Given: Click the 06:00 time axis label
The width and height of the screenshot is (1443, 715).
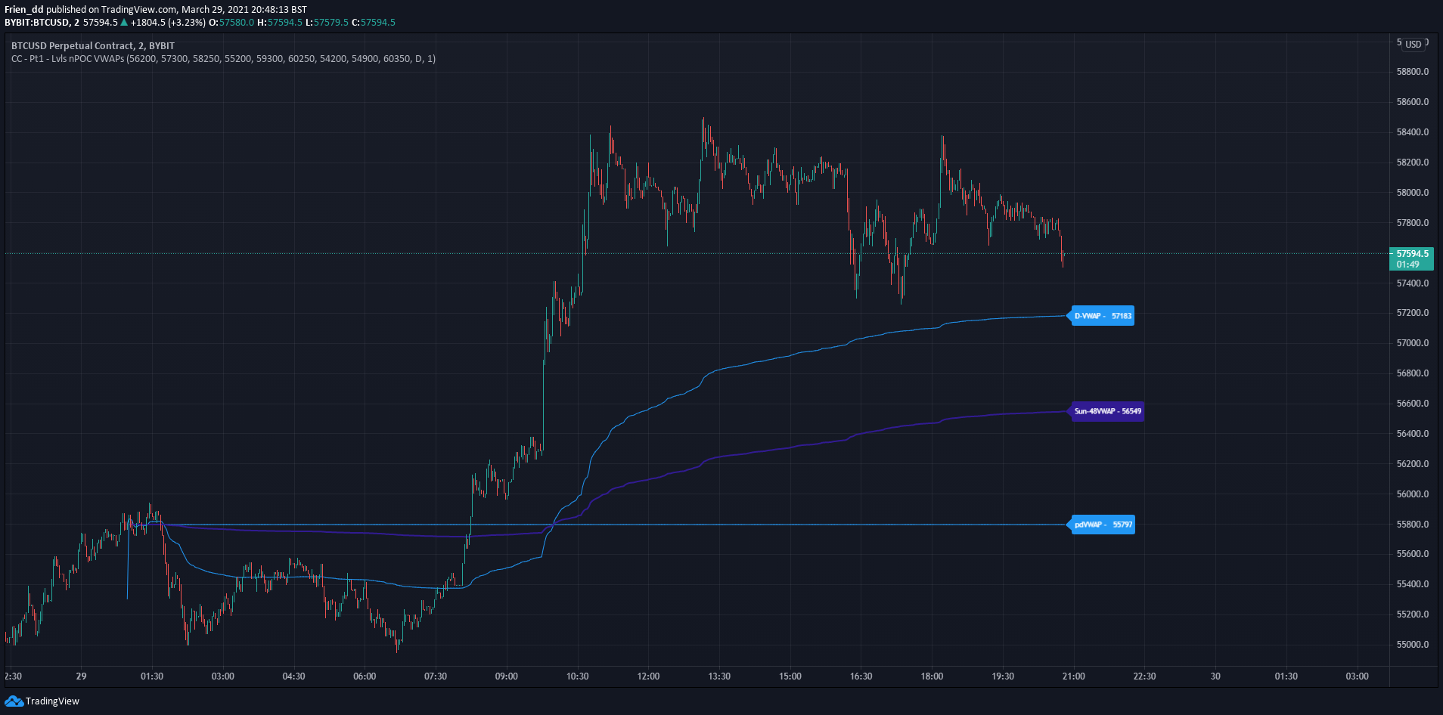Looking at the screenshot, I should (x=365, y=676).
